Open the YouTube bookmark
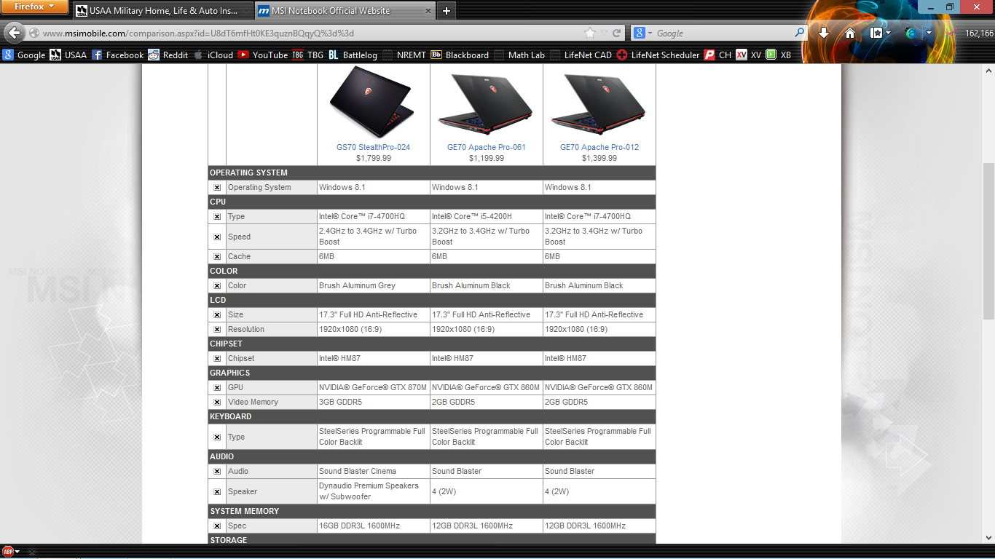This screenshot has width=995, height=559. pos(262,55)
